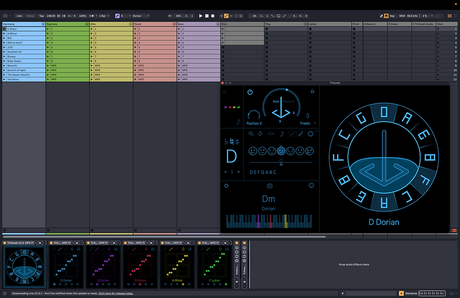Image resolution: width=460 pixels, height=298 pixels.
Task: Select the surprised middle emoji face
Action: [x=281, y=151]
